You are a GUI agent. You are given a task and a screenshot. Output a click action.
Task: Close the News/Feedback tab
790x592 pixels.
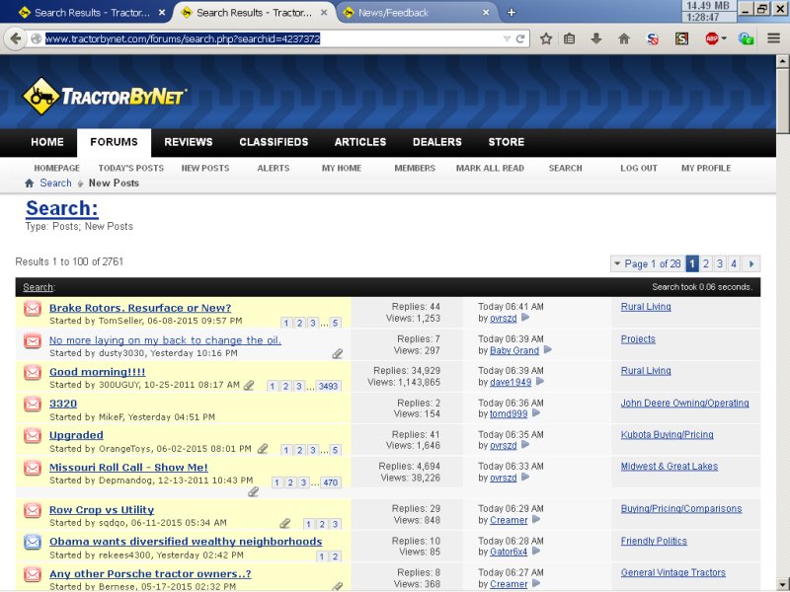pos(486,13)
